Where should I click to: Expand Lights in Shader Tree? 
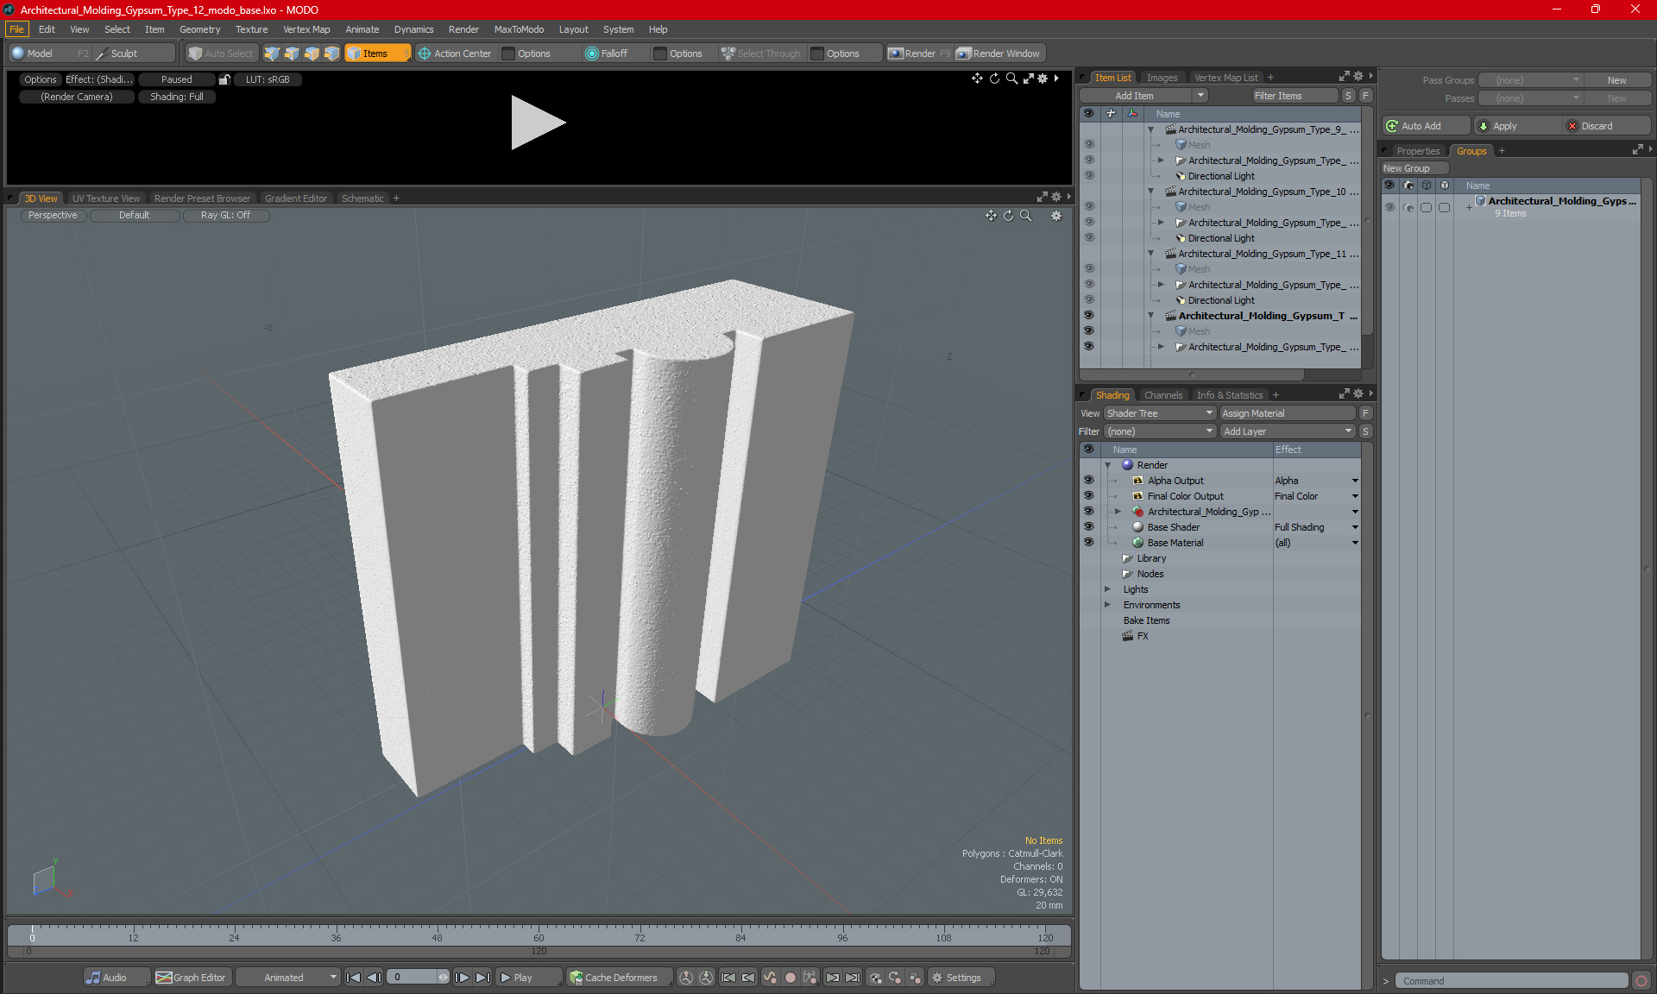point(1108,589)
